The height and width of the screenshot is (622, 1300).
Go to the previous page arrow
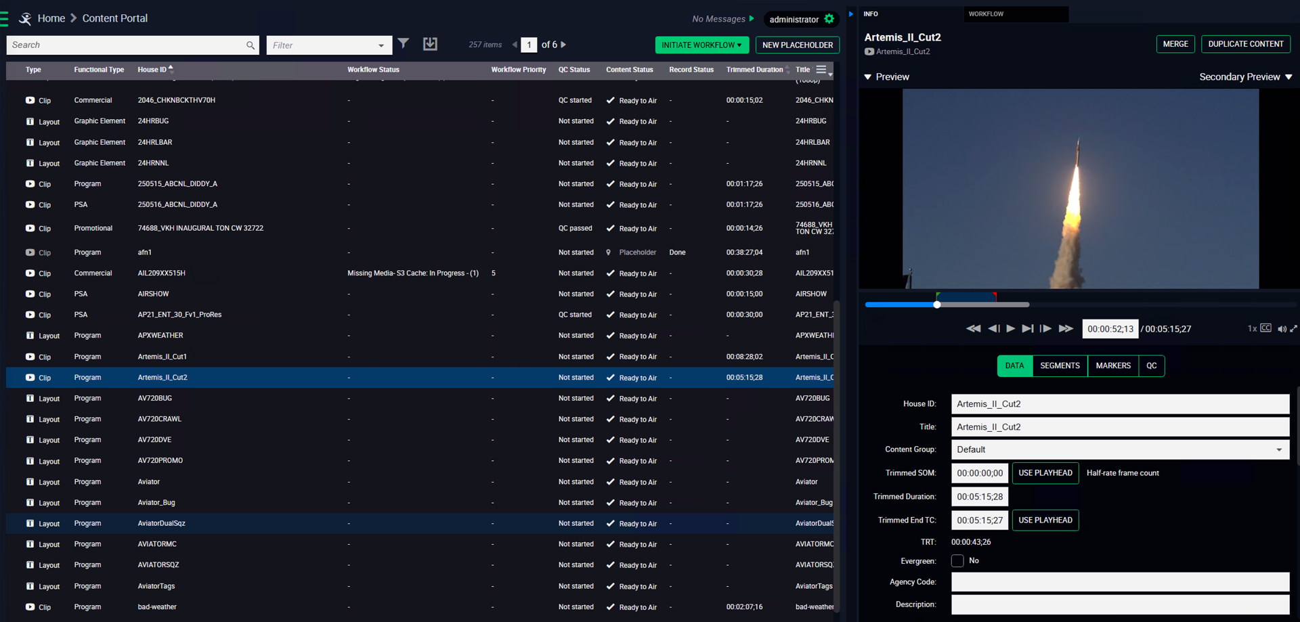point(515,45)
